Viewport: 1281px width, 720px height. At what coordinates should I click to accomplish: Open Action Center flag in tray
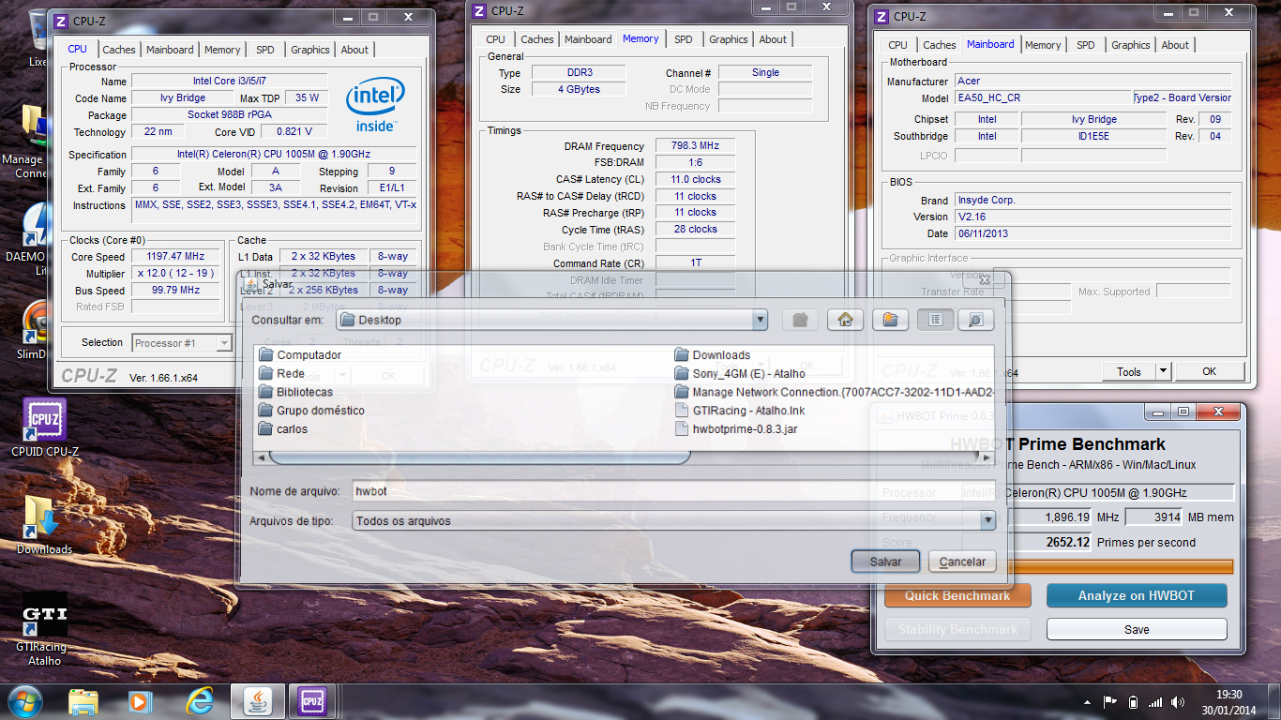coord(1109,701)
